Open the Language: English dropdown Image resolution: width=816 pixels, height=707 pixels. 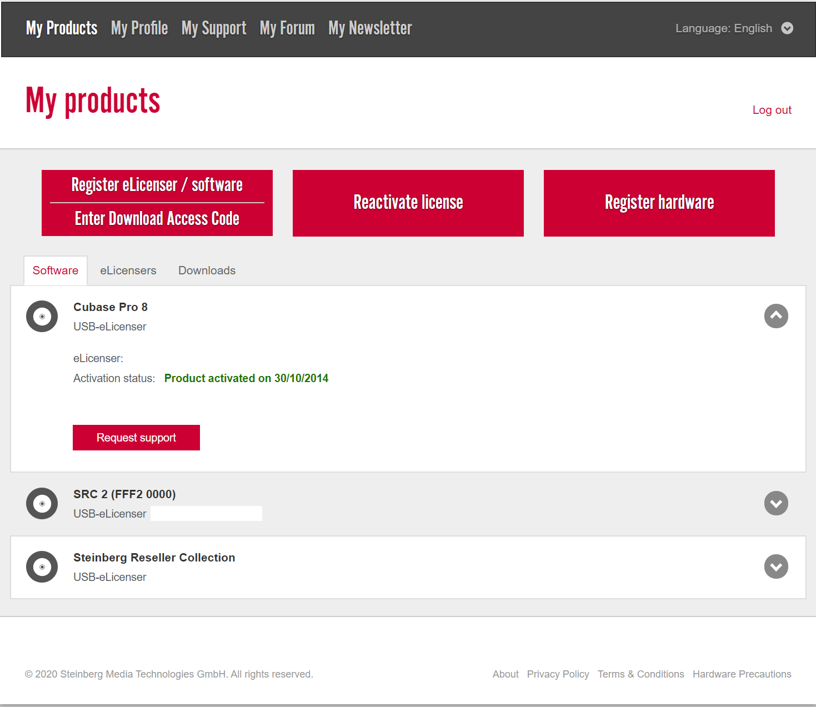[x=734, y=28]
